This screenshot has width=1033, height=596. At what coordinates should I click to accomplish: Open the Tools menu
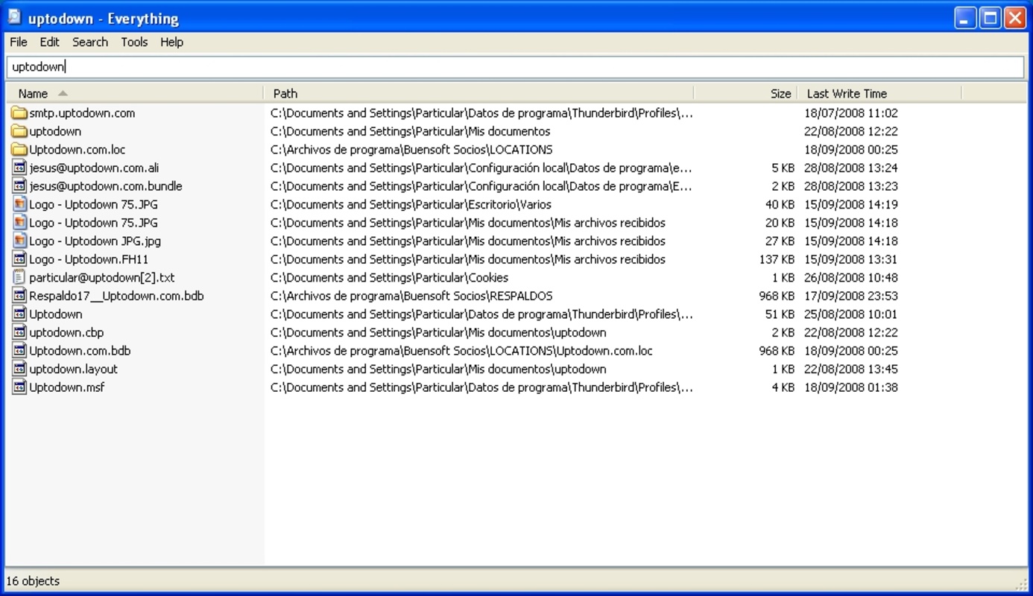134,42
